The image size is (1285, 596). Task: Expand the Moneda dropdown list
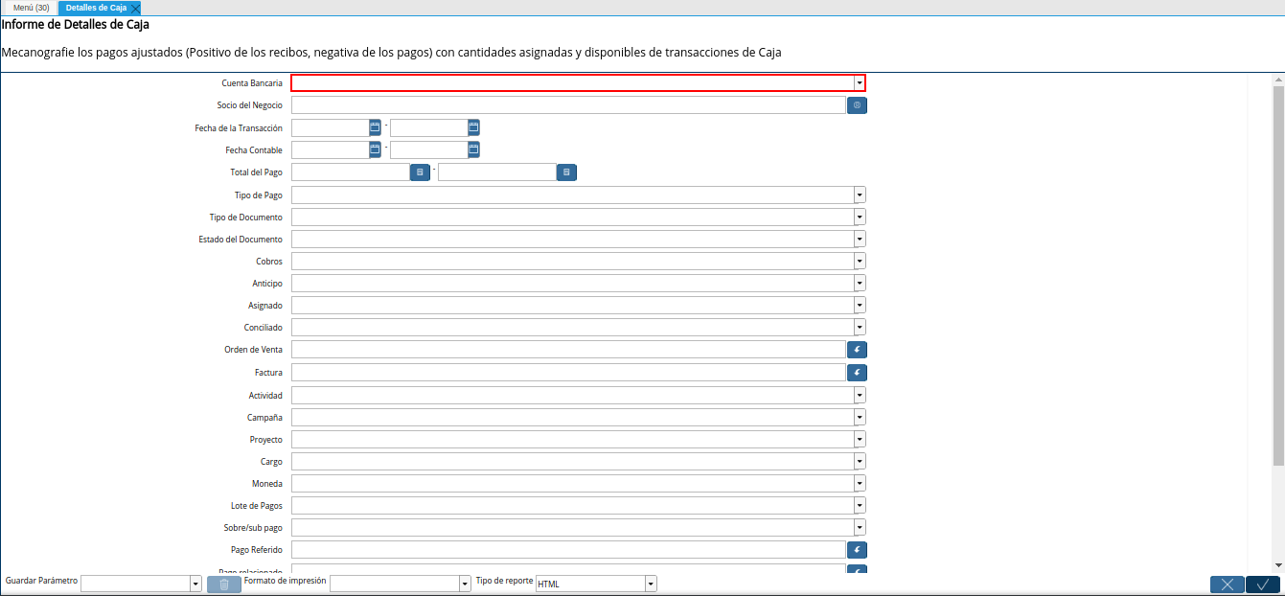click(859, 483)
